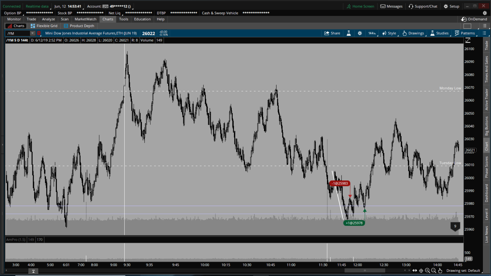Click the +1@25978 buy order bubble
This screenshot has height=276, width=491.
354,223
